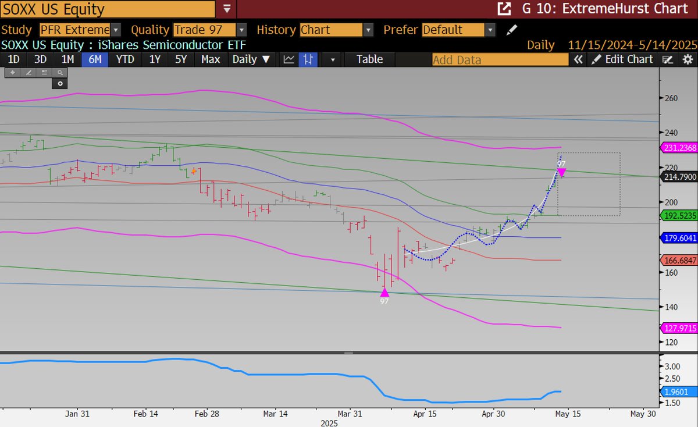Image resolution: width=698 pixels, height=427 pixels.
Task: Click the iShares Semiconductor ETF title
Action: [x=172, y=45]
